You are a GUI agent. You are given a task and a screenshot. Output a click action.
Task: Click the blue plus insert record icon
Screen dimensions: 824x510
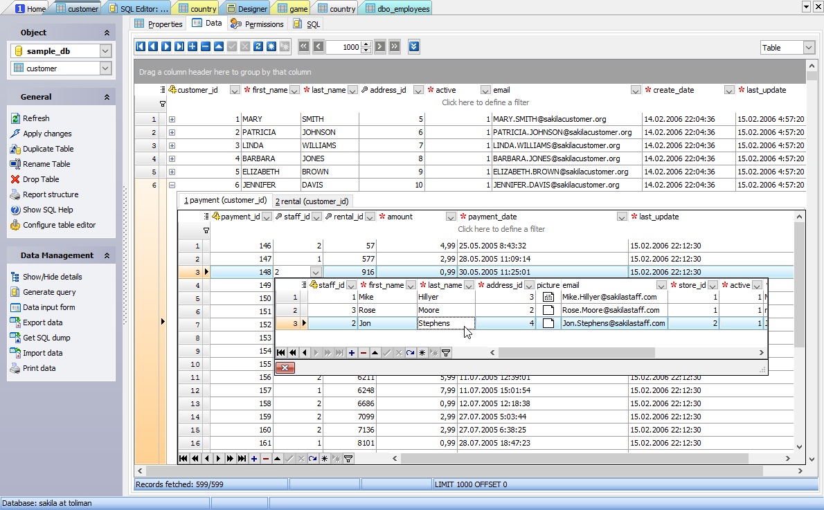tap(192, 47)
